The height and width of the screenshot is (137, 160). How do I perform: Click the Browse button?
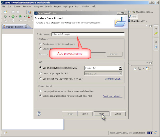(x=114, y=54)
